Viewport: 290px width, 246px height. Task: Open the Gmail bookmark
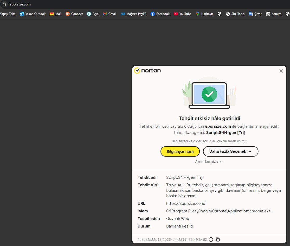(x=109, y=14)
